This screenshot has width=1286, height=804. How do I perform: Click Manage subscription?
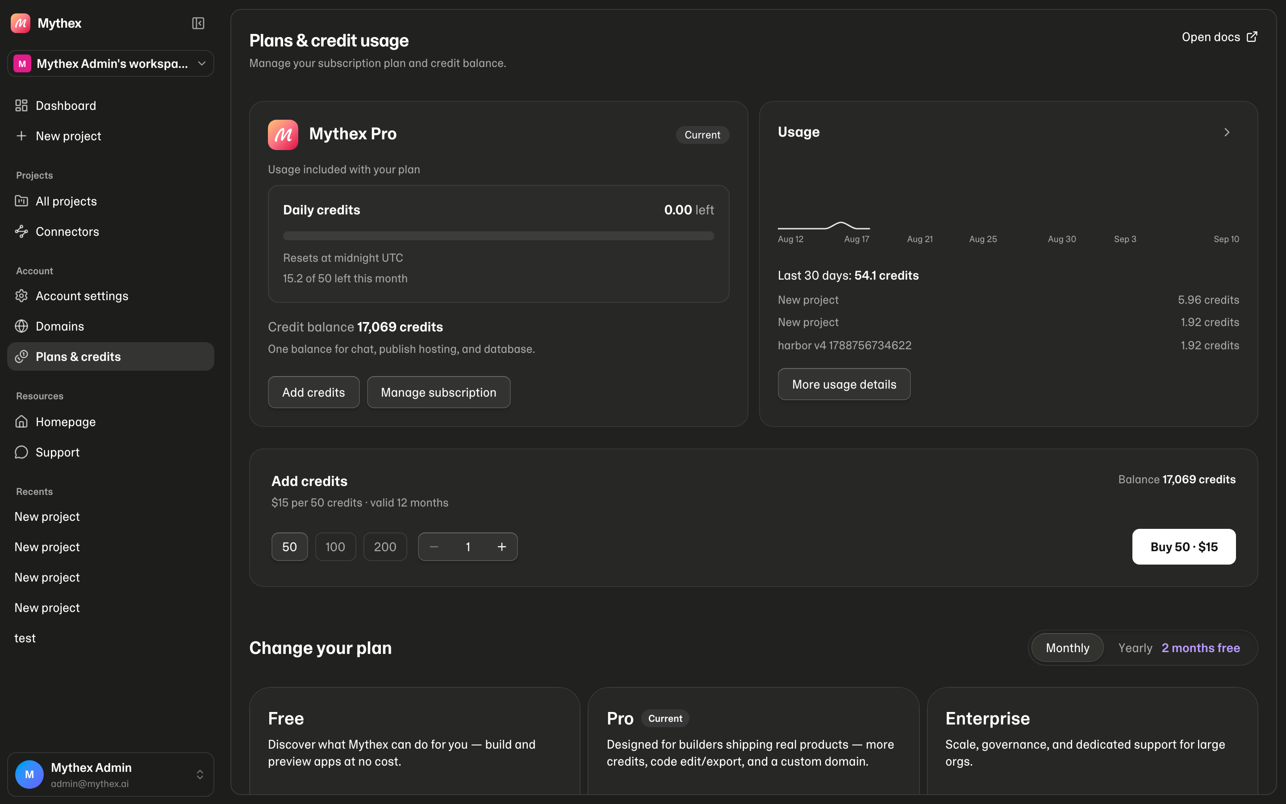click(x=438, y=393)
